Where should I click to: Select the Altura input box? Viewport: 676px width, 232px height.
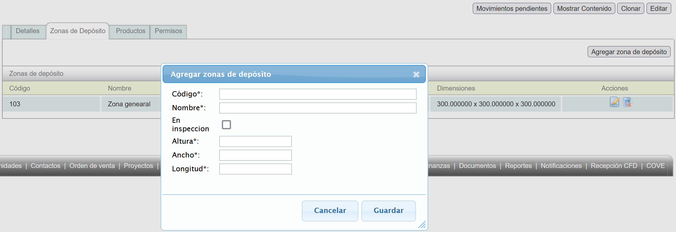(x=255, y=141)
